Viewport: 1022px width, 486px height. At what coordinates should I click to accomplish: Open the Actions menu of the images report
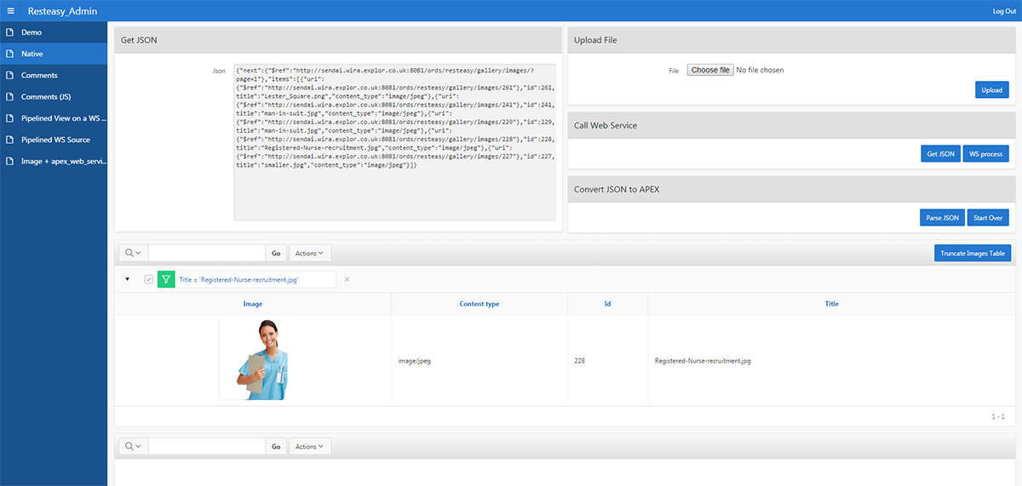310,253
